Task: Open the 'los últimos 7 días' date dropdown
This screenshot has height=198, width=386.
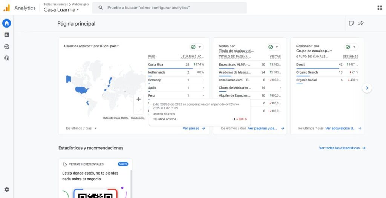Action: pyautogui.click(x=81, y=128)
